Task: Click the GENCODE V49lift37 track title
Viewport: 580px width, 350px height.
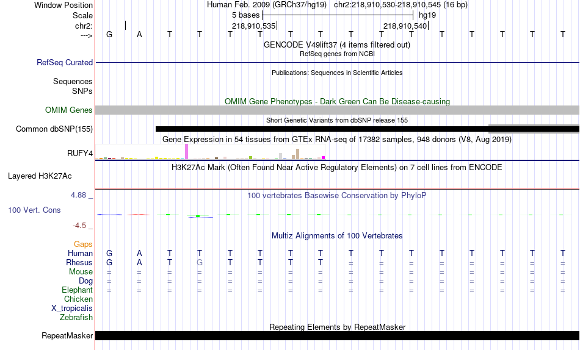Action: 336,45
